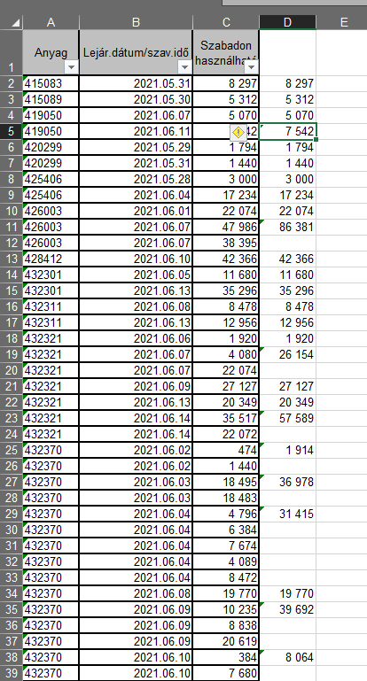
Task: Click column D cell showing 12 956
Action: (288, 322)
